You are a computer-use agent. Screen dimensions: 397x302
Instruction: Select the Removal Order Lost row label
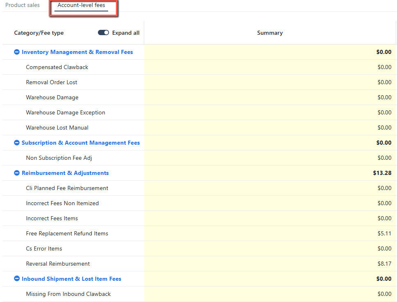(51, 82)
